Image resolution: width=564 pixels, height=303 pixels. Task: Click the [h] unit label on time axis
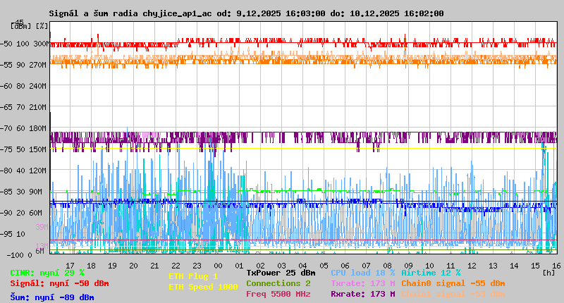(x=548, y=272)
